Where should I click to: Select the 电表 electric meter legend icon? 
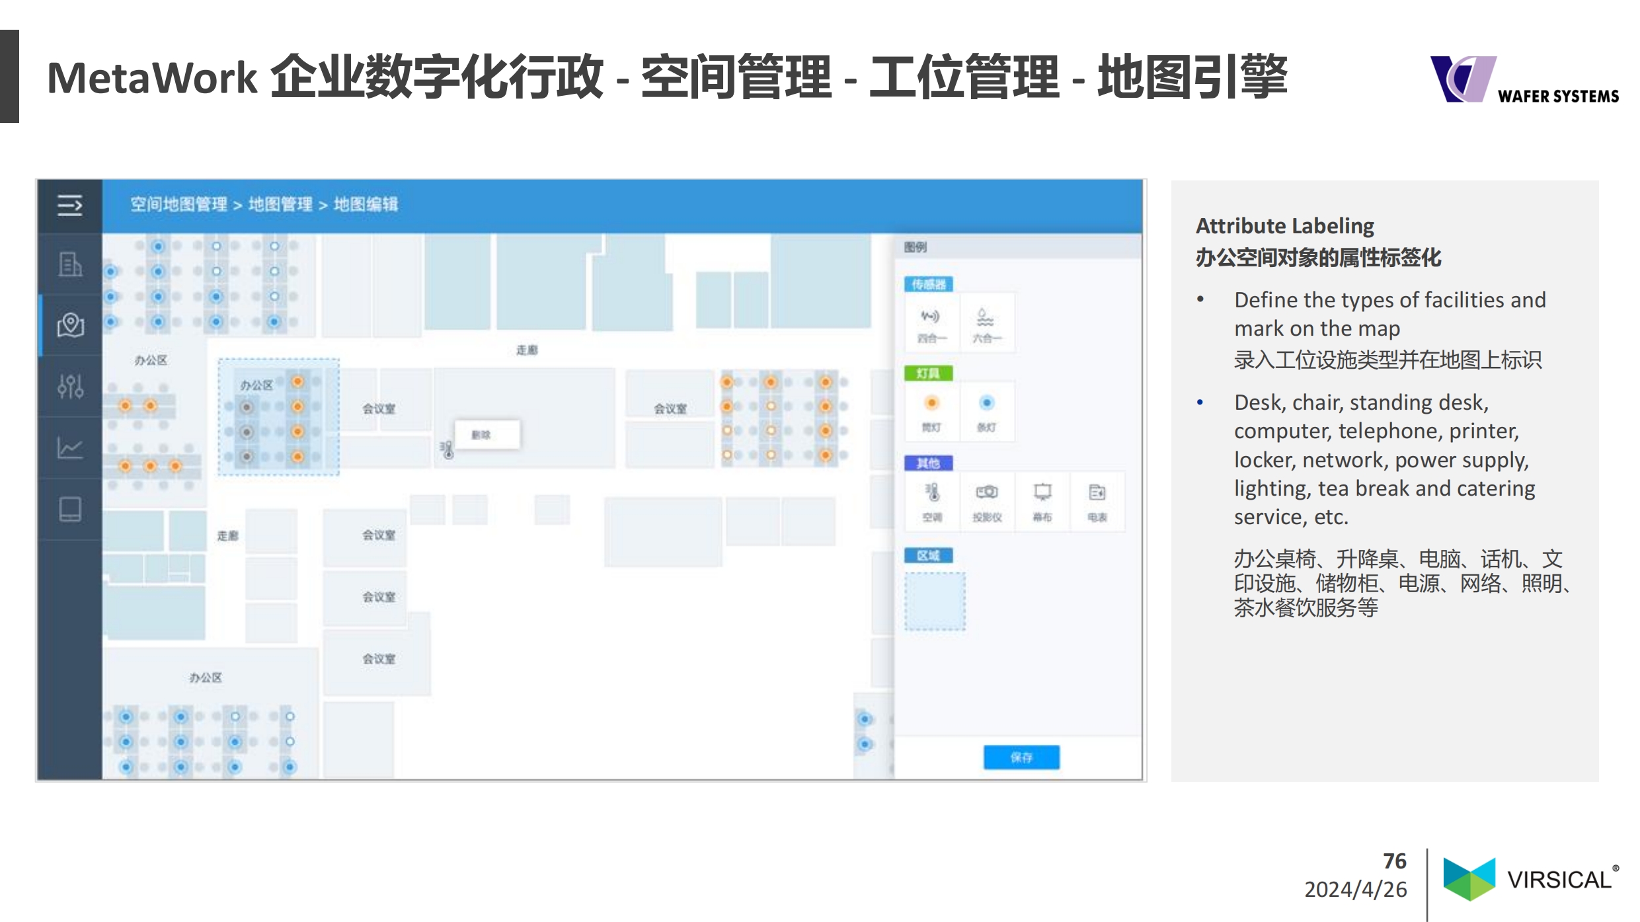(x=1097, y=502)
